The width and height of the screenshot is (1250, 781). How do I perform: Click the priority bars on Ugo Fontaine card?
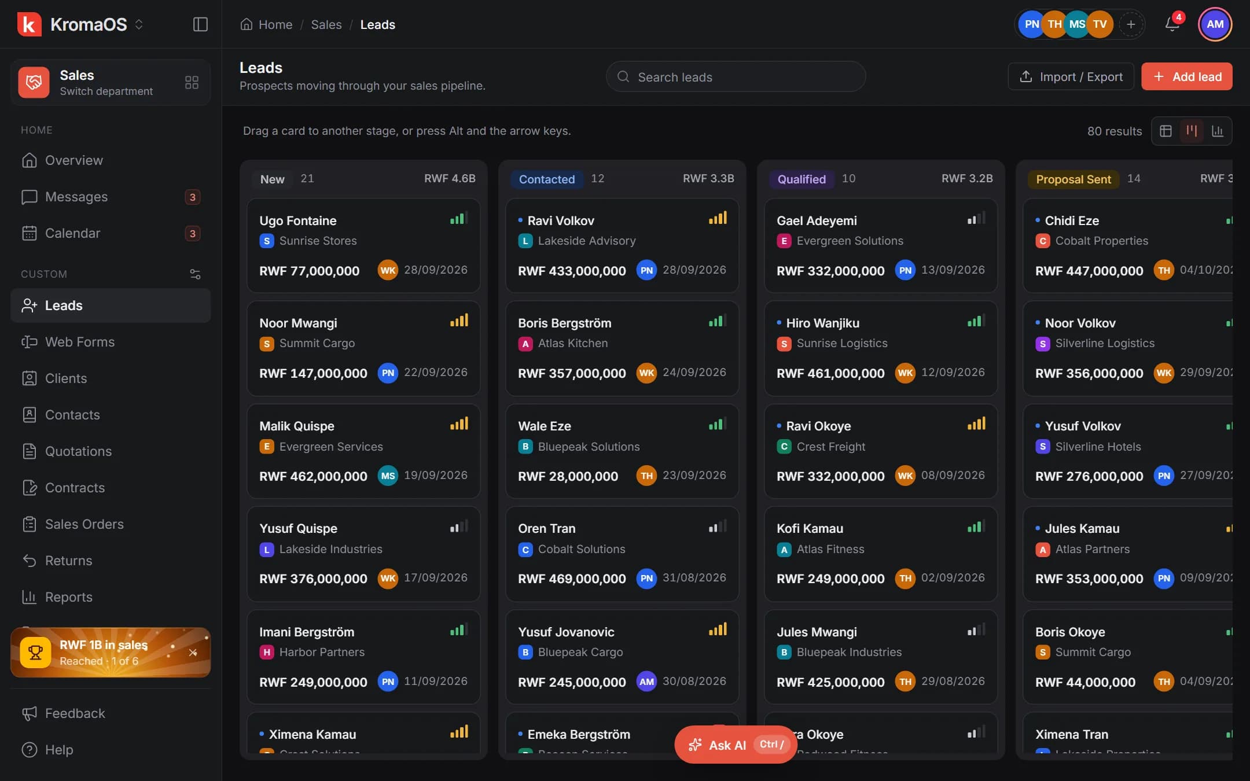tap(459, 219)
